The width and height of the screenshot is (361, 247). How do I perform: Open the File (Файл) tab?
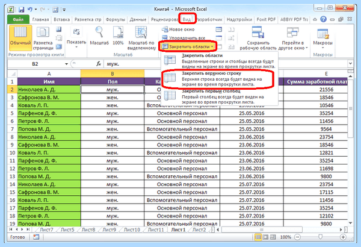[x=18, y=20]
